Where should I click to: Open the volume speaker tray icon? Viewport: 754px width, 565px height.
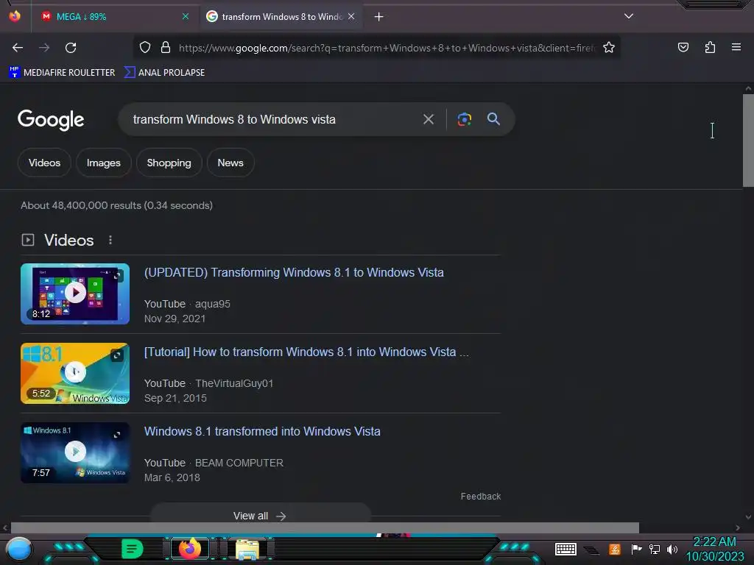[x=672, y=549]
